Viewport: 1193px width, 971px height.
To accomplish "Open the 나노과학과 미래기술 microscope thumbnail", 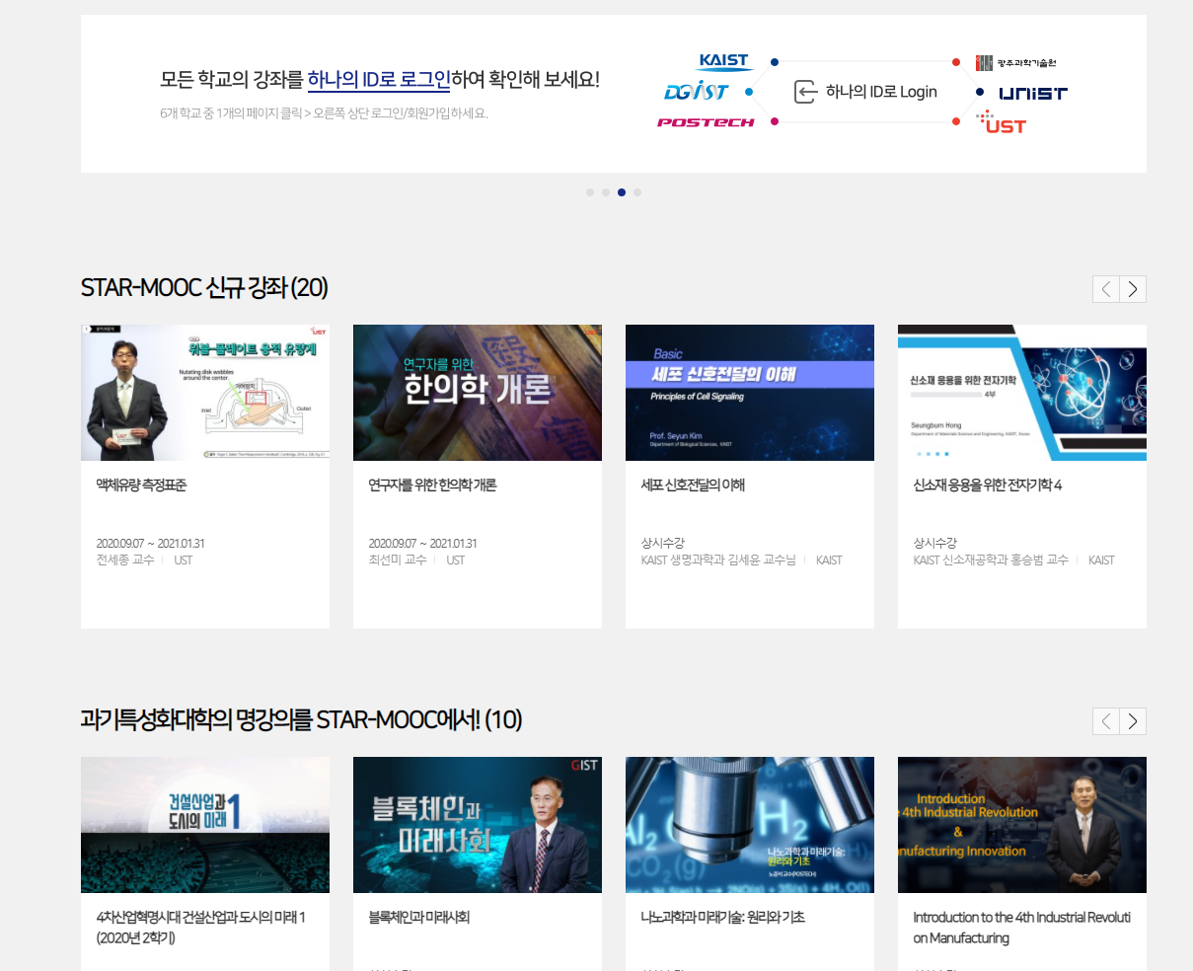I will coord(750,825).
